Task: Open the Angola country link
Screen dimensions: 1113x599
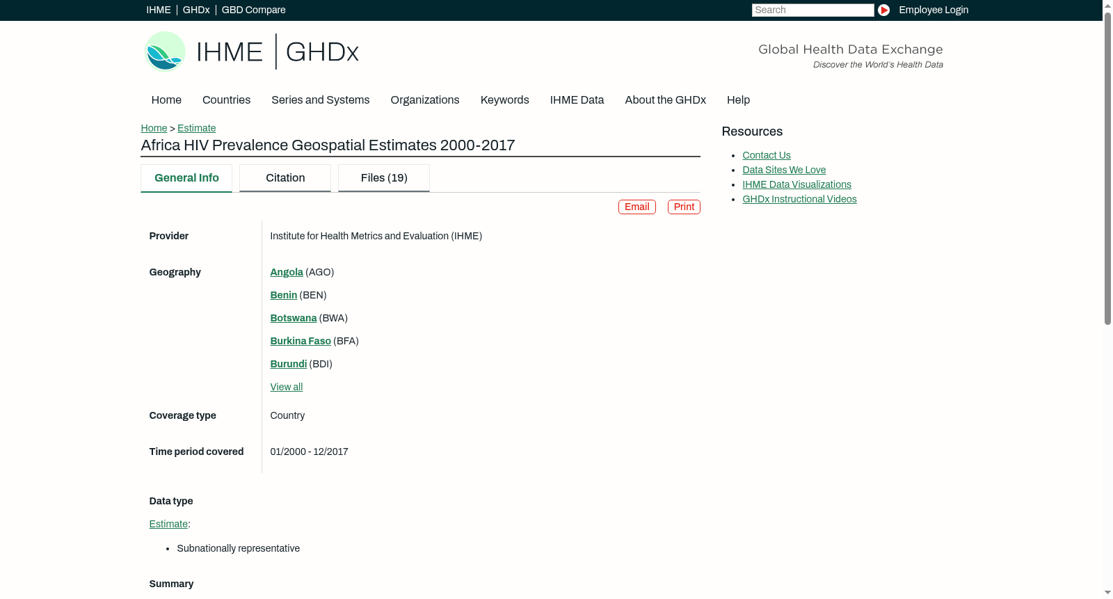Action: [287, 272]
